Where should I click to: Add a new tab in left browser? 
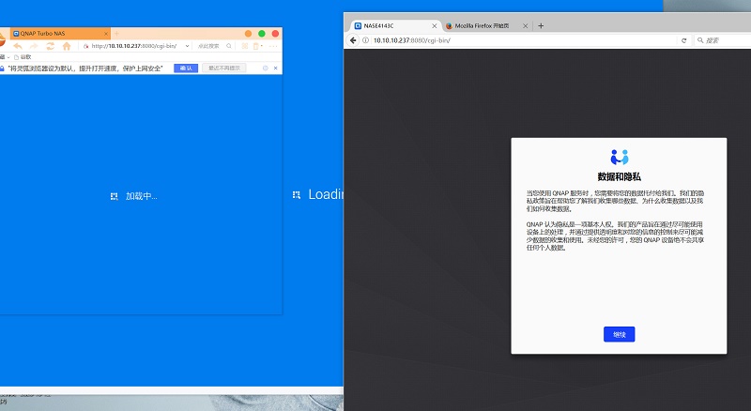coord(116,33)
